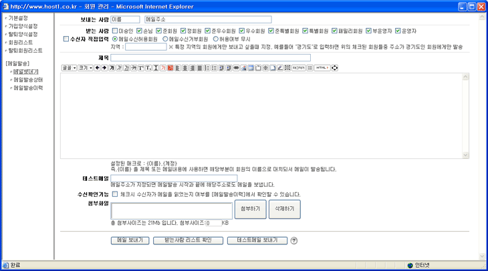Click the align left icon in editor toolbar
This screenshot has width=488, height=271.
[177, 67]
